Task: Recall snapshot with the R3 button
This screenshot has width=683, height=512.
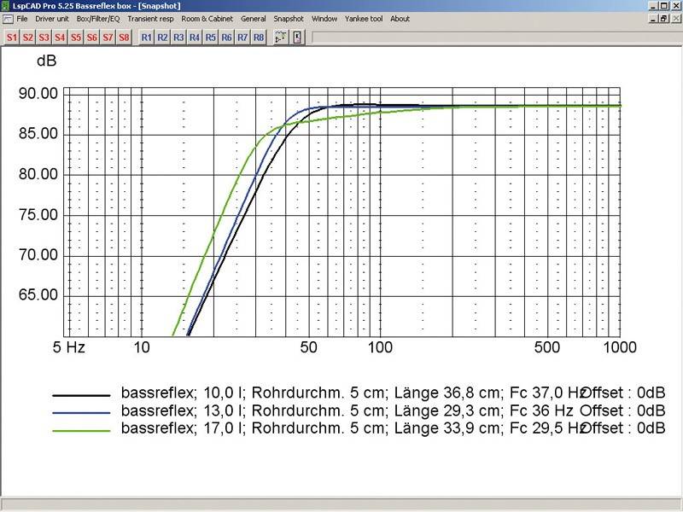Action: pos(178,38)
